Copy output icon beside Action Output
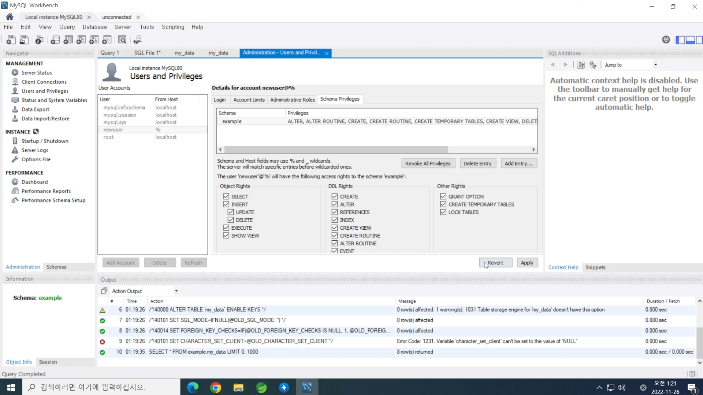The width and height of the screenshot is (703, 395). (104, 291)
